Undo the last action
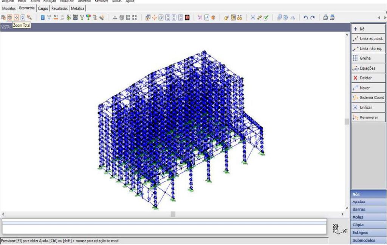The width and height of the screenshot is (387, 245). pos(305,17)
